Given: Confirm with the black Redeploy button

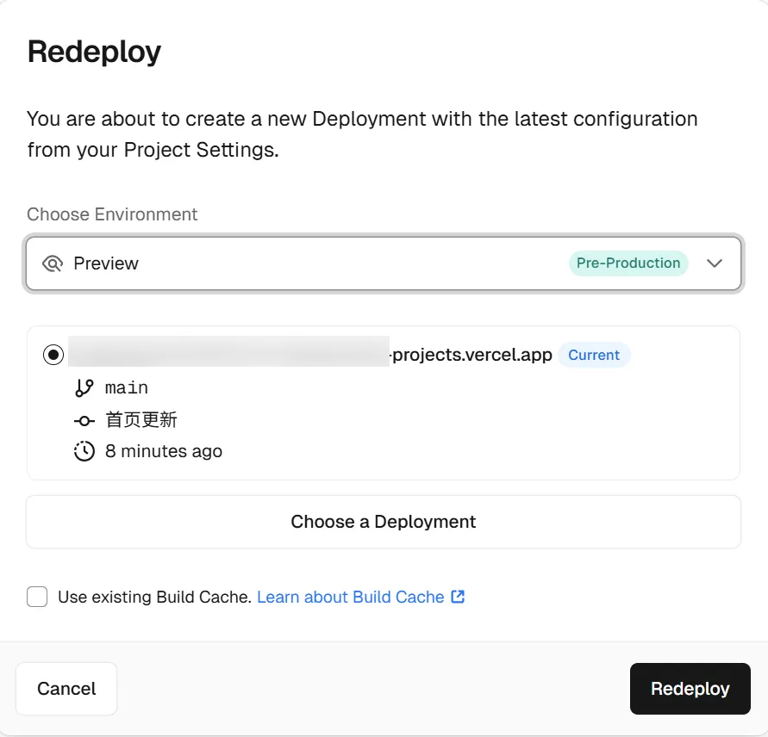Looking at the screenshot, I should tap(690, 689).
